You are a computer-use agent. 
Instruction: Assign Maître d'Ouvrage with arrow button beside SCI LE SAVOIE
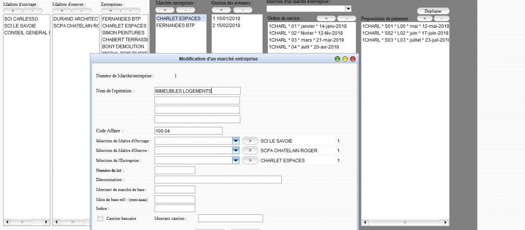tap(250, 141)
